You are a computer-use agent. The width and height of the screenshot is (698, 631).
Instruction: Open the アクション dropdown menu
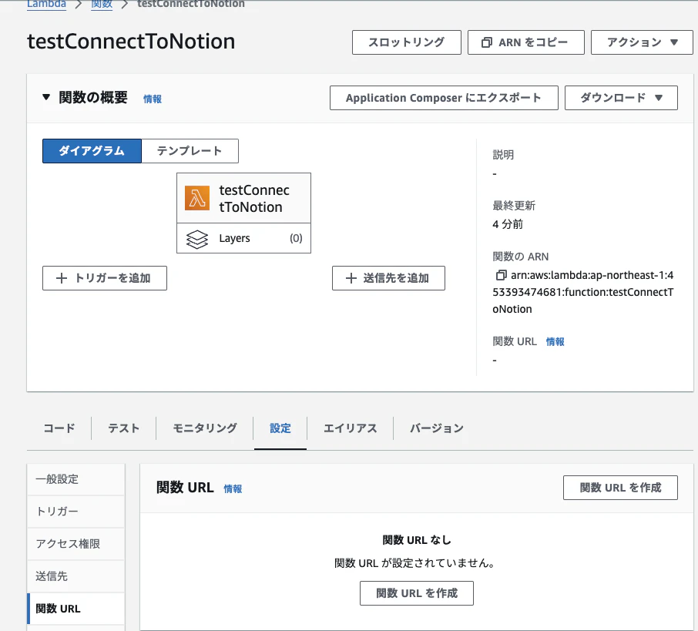[642, 42]
